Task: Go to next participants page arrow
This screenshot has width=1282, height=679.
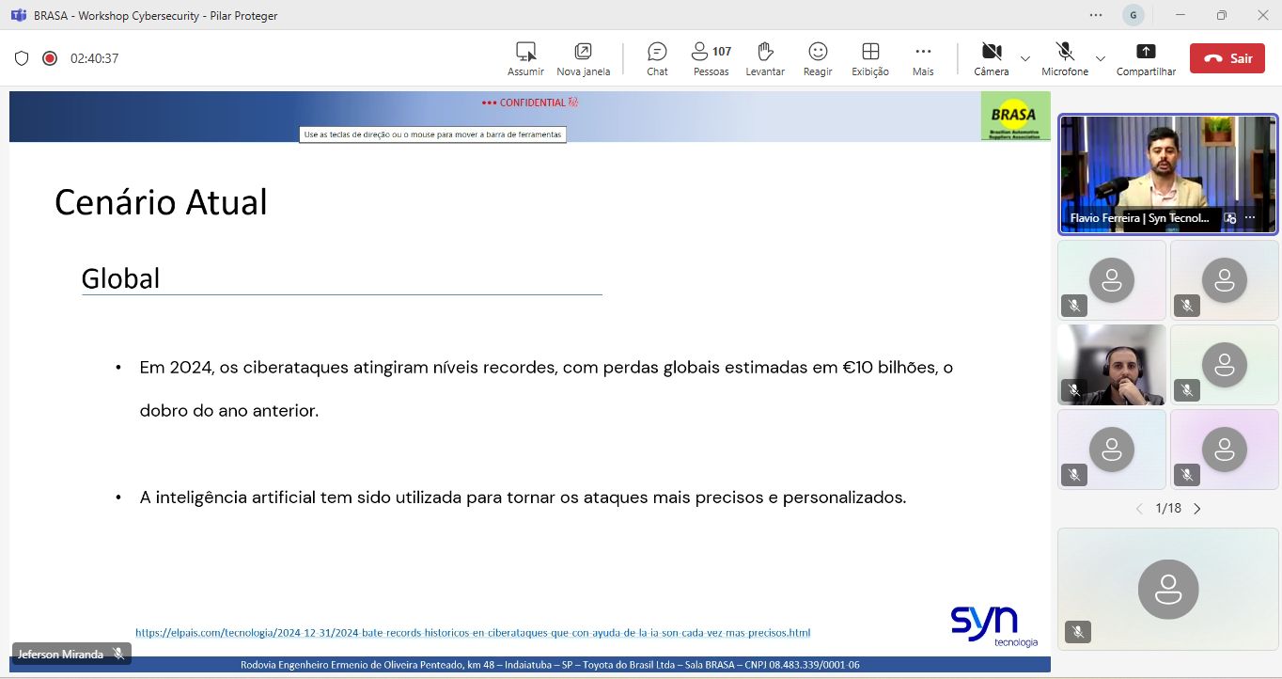Action: [x=1197, y=509]
